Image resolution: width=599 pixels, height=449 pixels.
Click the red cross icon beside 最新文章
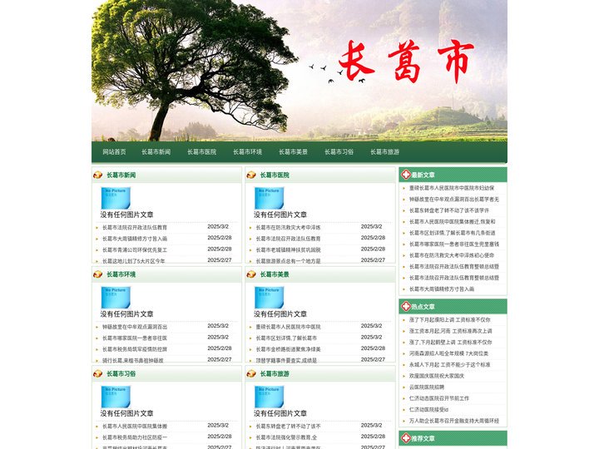(406, 175)
